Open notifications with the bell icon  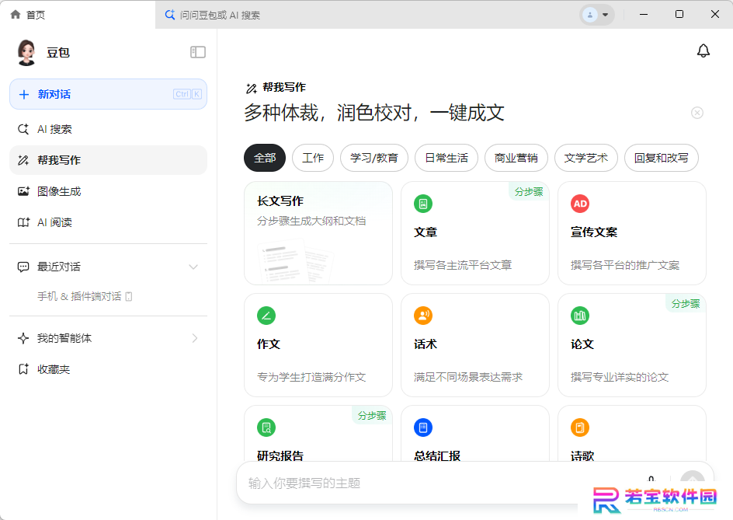(703, 51)
